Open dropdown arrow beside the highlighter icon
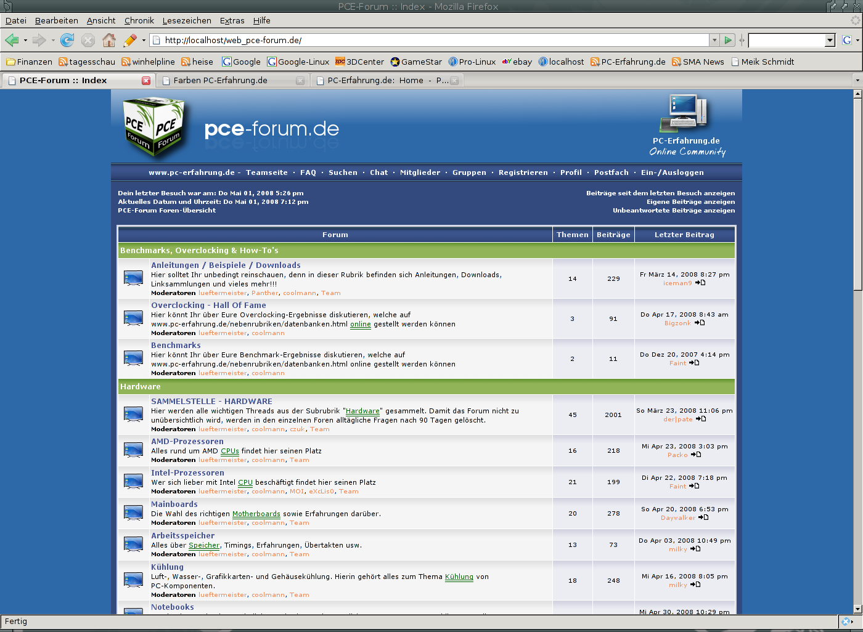Image resolution: width=863 pixels, height=632 pixels. click(144, 41)
